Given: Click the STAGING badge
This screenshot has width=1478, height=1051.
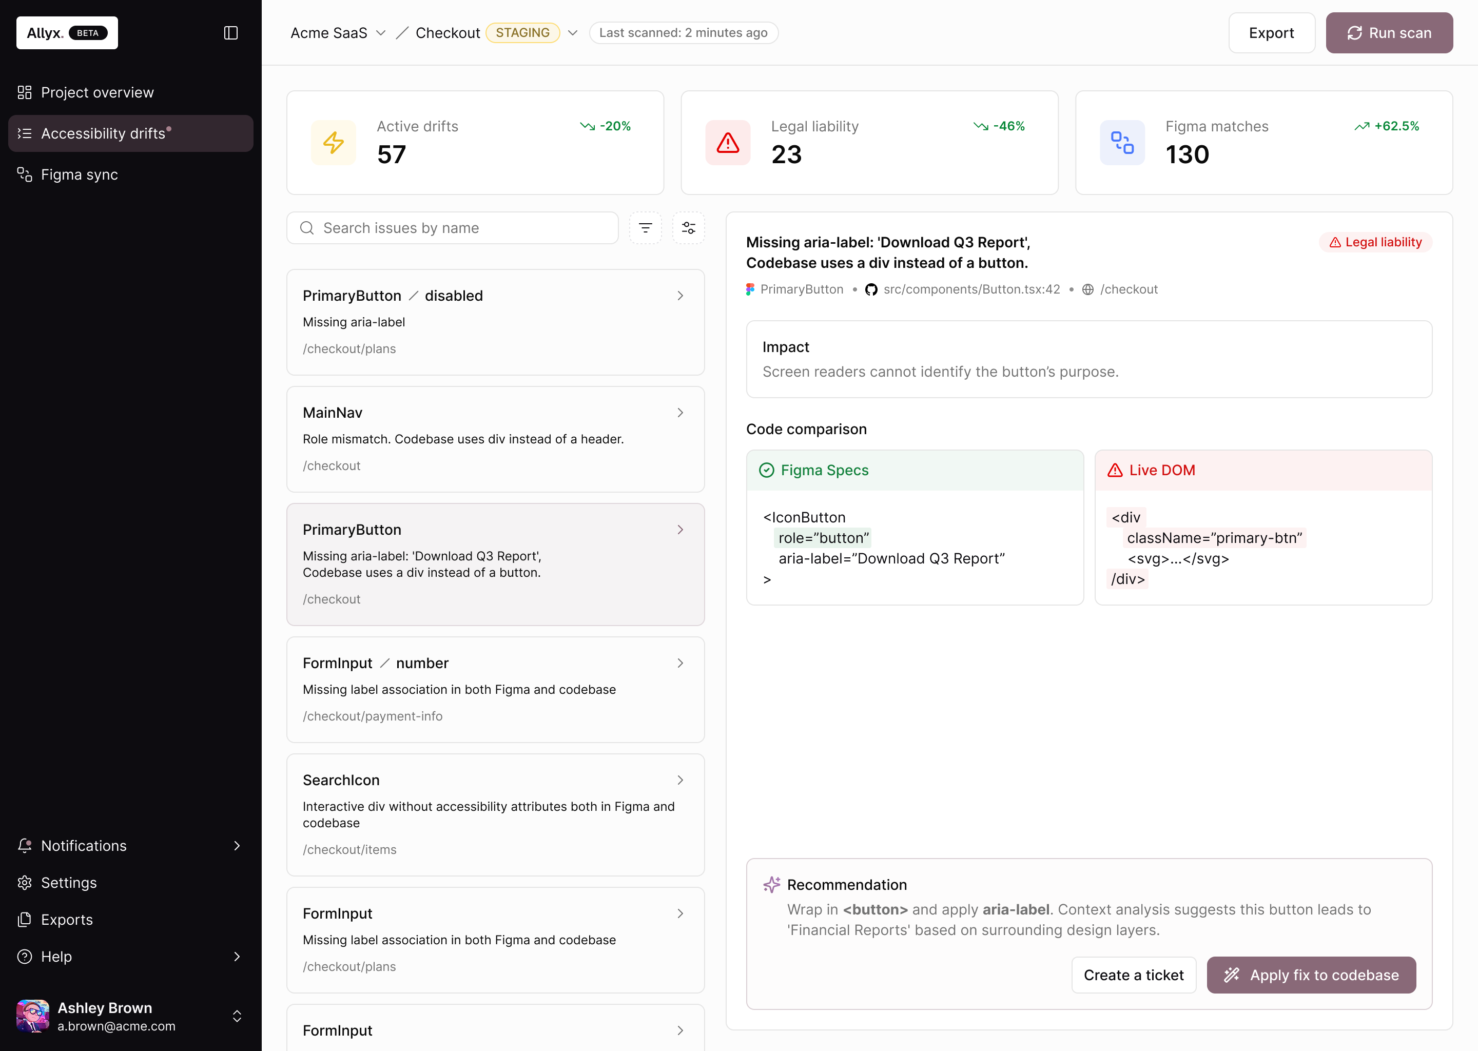Looking at the screenshot, I should (x=523, y=33).
